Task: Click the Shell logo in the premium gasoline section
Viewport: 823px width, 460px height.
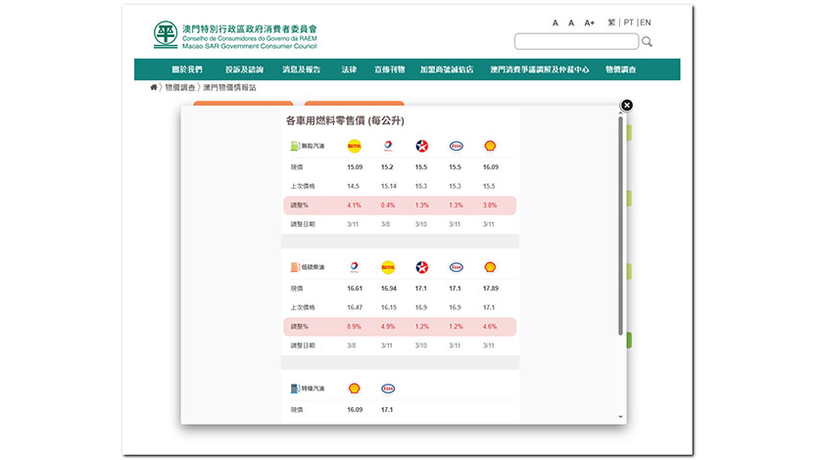Action: click(354, 389)
